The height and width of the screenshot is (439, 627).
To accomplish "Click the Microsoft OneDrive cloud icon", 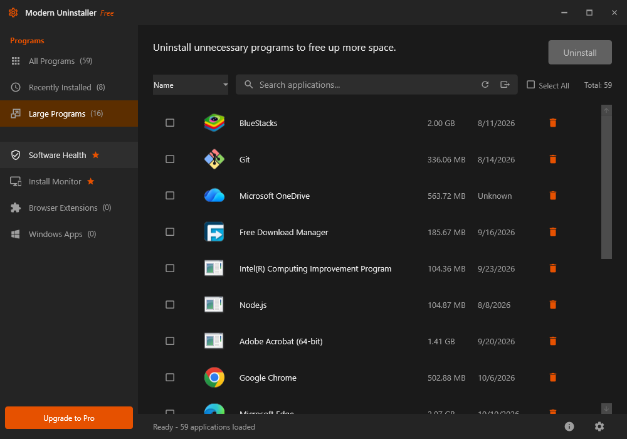I will (214, 196).
